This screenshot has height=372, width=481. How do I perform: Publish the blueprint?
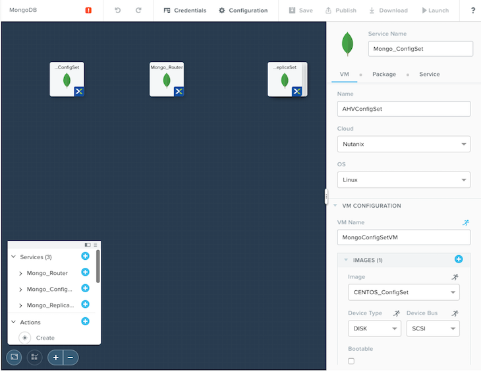[341, 11]
